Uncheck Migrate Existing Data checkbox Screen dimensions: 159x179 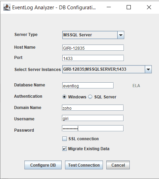pyautogui.click(x=64, y=149)
